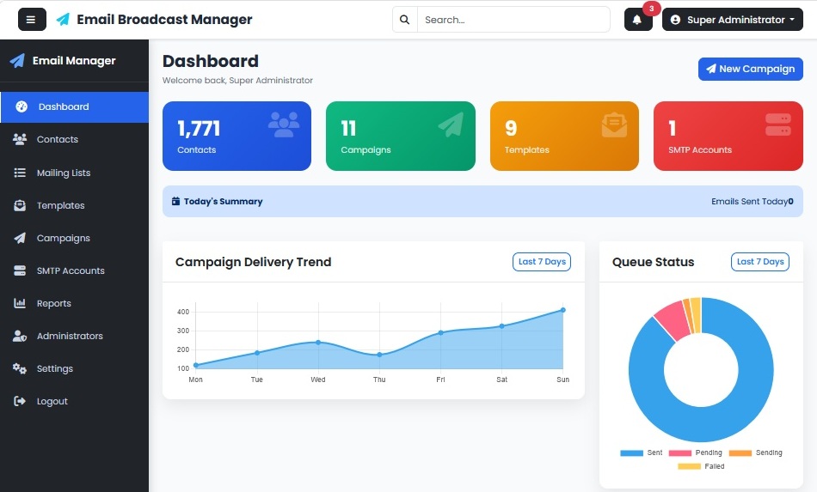Click the Administrators user shield icon in sidebar

click(x=20, y=336)
